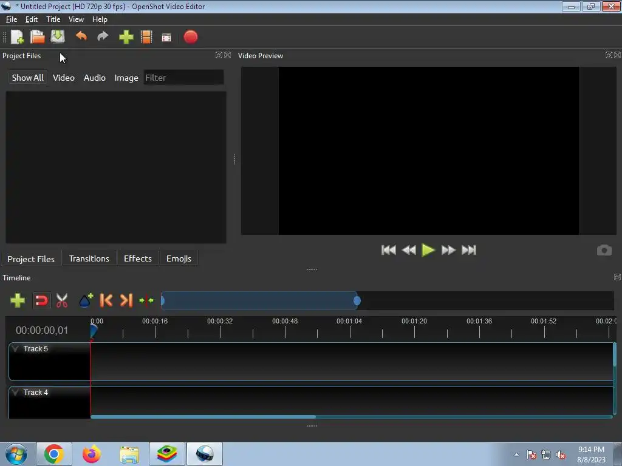Screen dimensions: 622x466
Task: Open a project with the folder icon
Action: pos(37,37)
